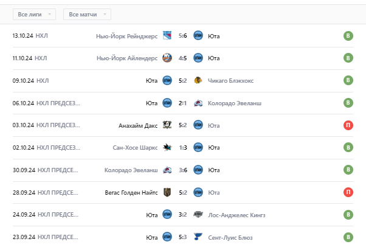This screenshot has height=247, width=366.
Task: Click the Anaheim Ducks team logo
Action: [x=167, y=125]
